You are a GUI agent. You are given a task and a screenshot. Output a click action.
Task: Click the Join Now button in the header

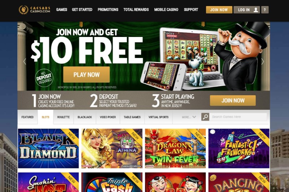tap(219, 10)
